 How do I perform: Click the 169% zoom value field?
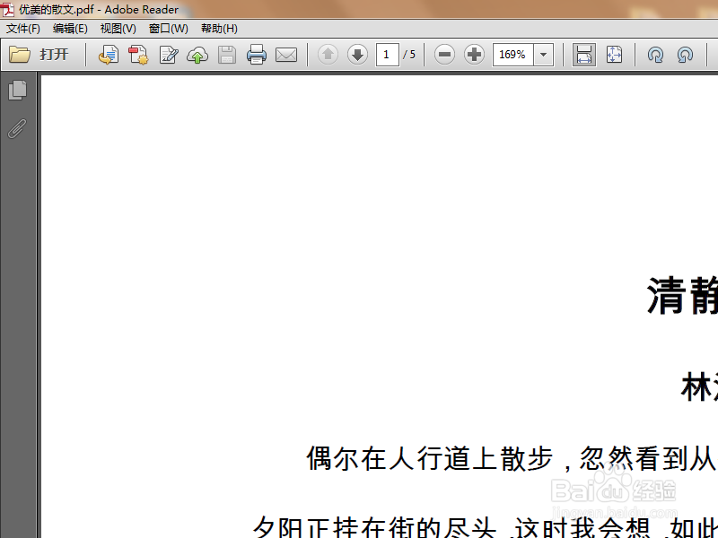coord(512,55)
